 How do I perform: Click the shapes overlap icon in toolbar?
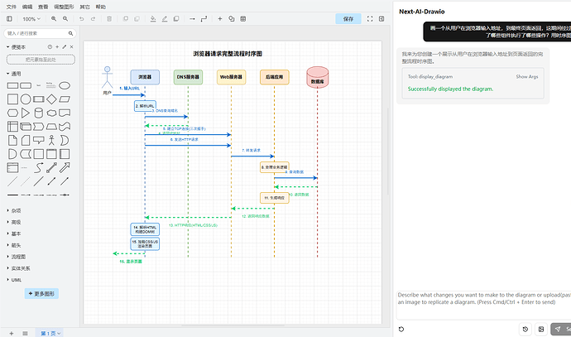(x=232, y=18)
